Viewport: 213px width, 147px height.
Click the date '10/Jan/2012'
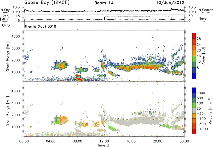pos(170,3)
